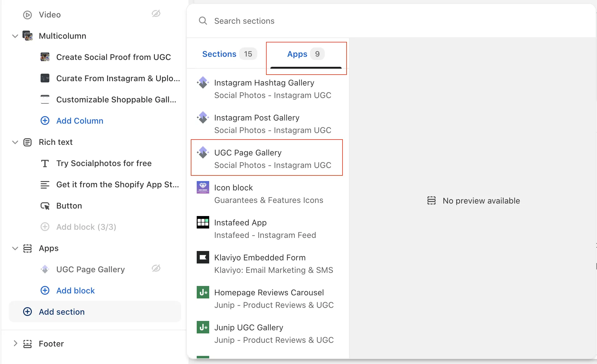Click the Multicolumn section thumbnail icon

27,36
